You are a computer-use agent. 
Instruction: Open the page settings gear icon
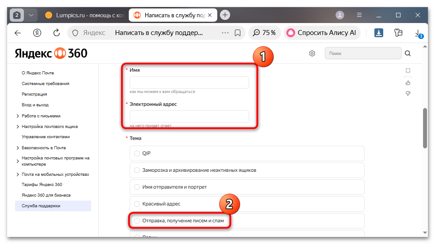click(312, 53)
